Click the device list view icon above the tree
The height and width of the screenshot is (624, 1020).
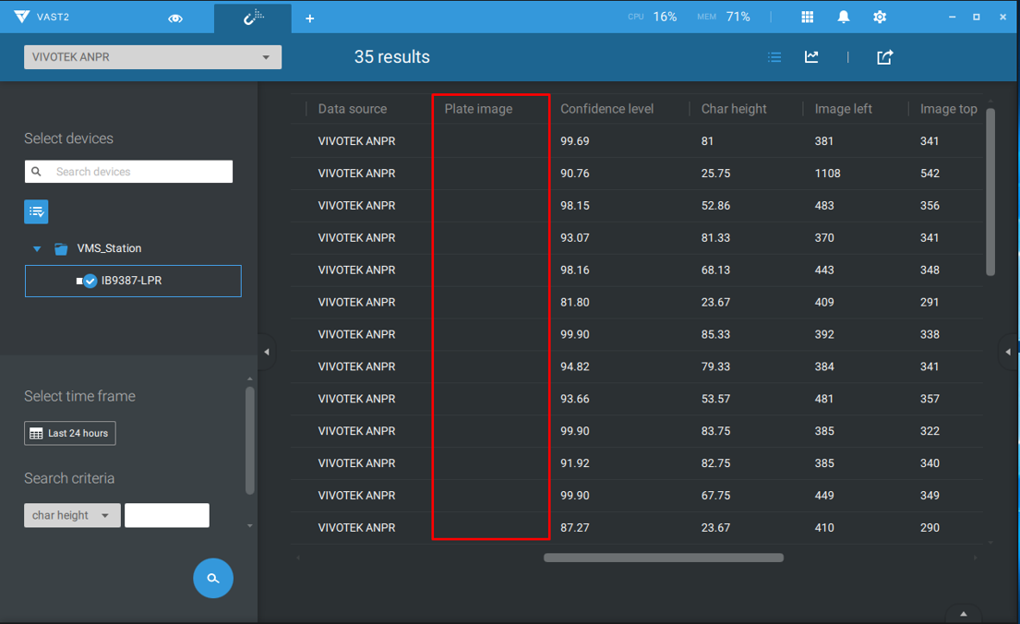point(35,211)
